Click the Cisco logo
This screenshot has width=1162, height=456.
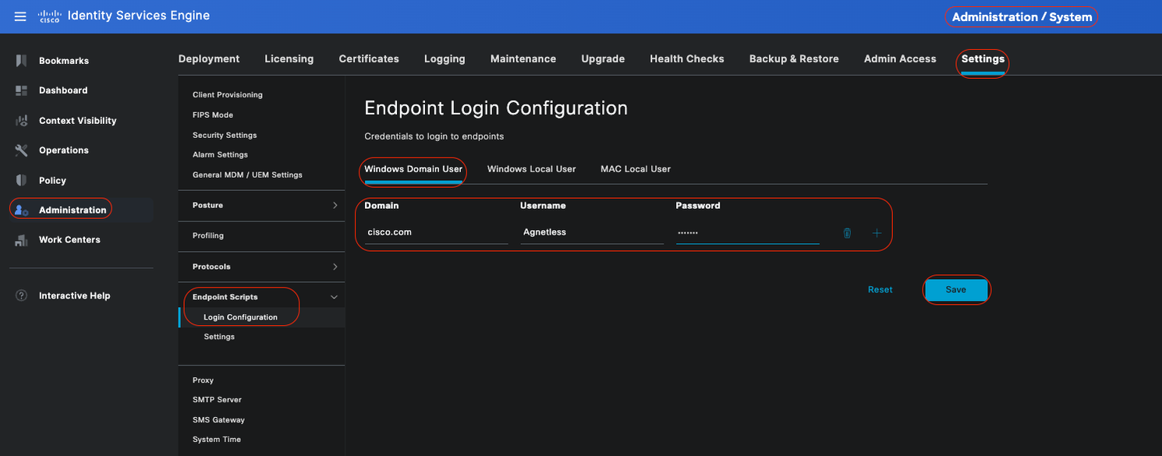[49, 16]
